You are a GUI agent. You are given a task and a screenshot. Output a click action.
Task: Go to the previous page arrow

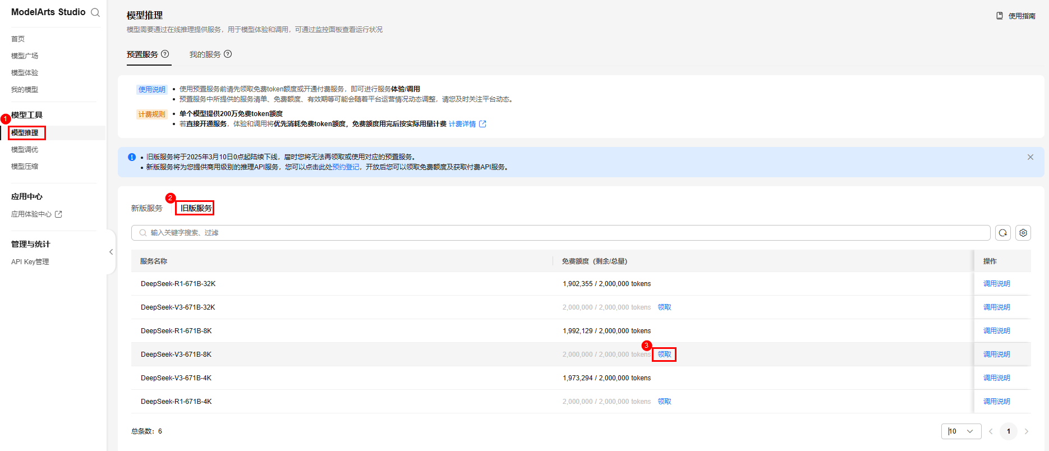pos(991,431)
